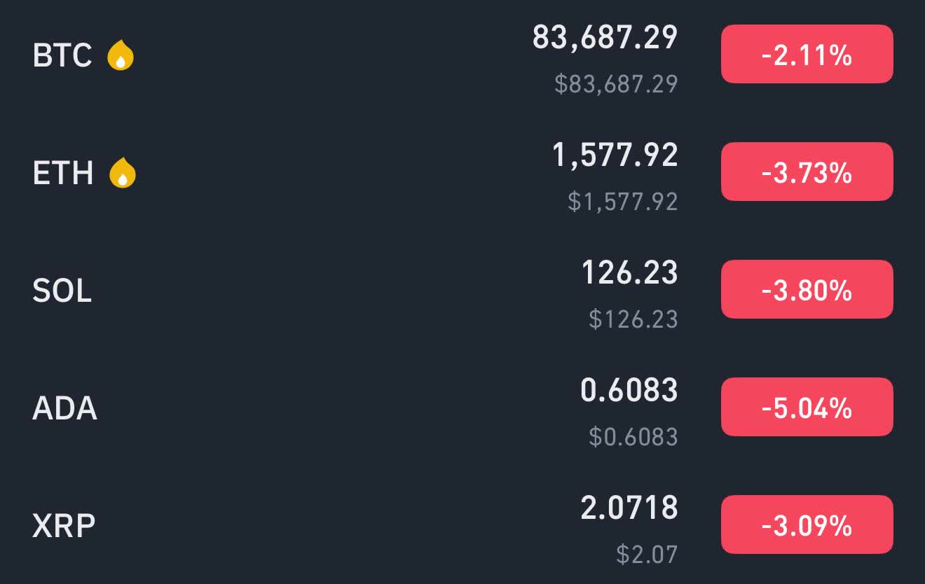The image size is (925, 584).
Task: Click the ETH price 1,577.92
Action: [x=615, y=155]
